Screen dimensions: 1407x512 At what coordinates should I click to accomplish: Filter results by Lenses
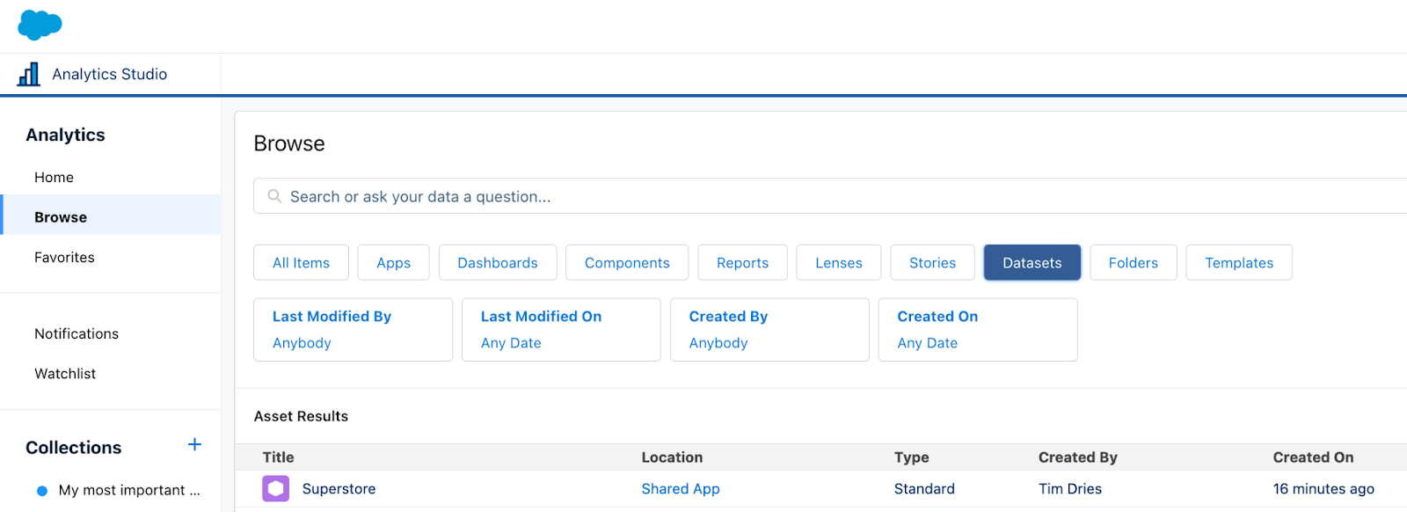coord(839,262)
